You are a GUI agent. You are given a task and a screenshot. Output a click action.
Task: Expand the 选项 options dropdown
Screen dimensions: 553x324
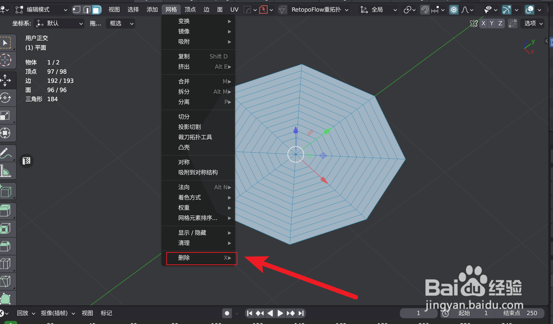[533, 23]
